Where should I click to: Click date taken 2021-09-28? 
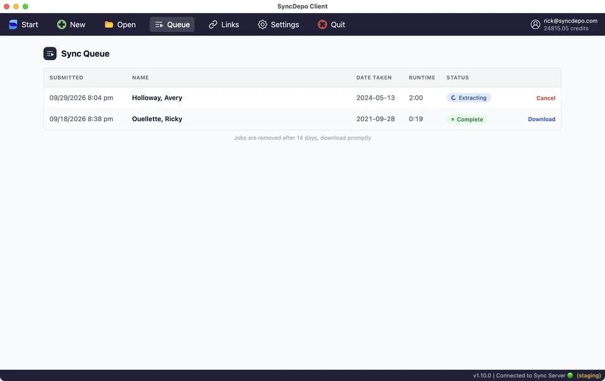click(376, 119)
